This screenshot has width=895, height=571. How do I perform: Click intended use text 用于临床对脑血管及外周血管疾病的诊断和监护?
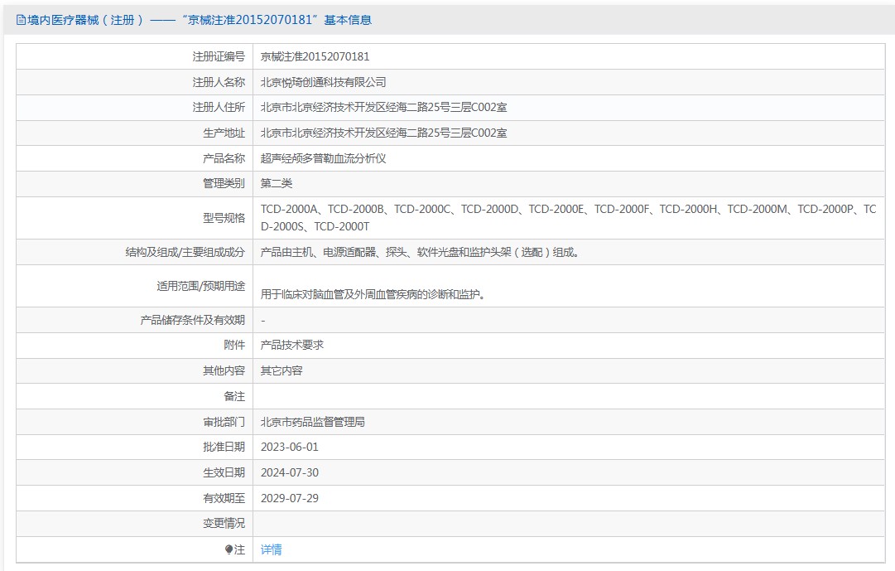373,294
